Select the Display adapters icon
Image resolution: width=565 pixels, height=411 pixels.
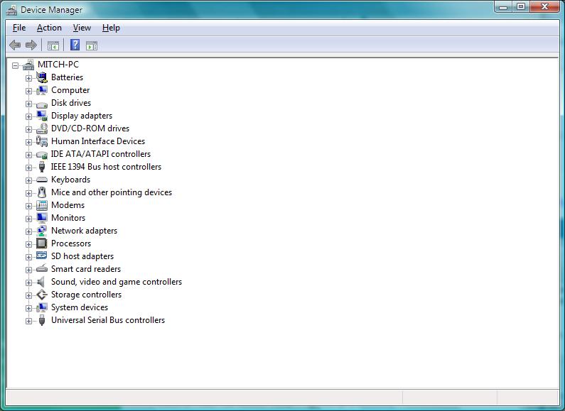point(42,116)
